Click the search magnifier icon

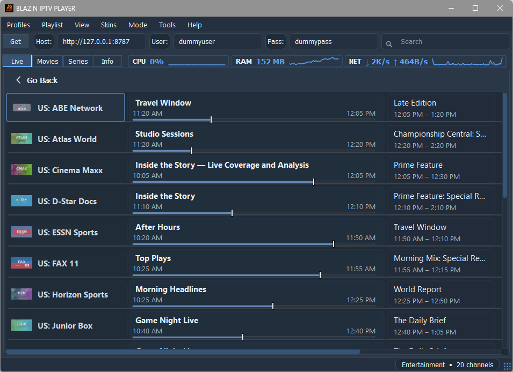pyautogui.click(x=389, y=44)
